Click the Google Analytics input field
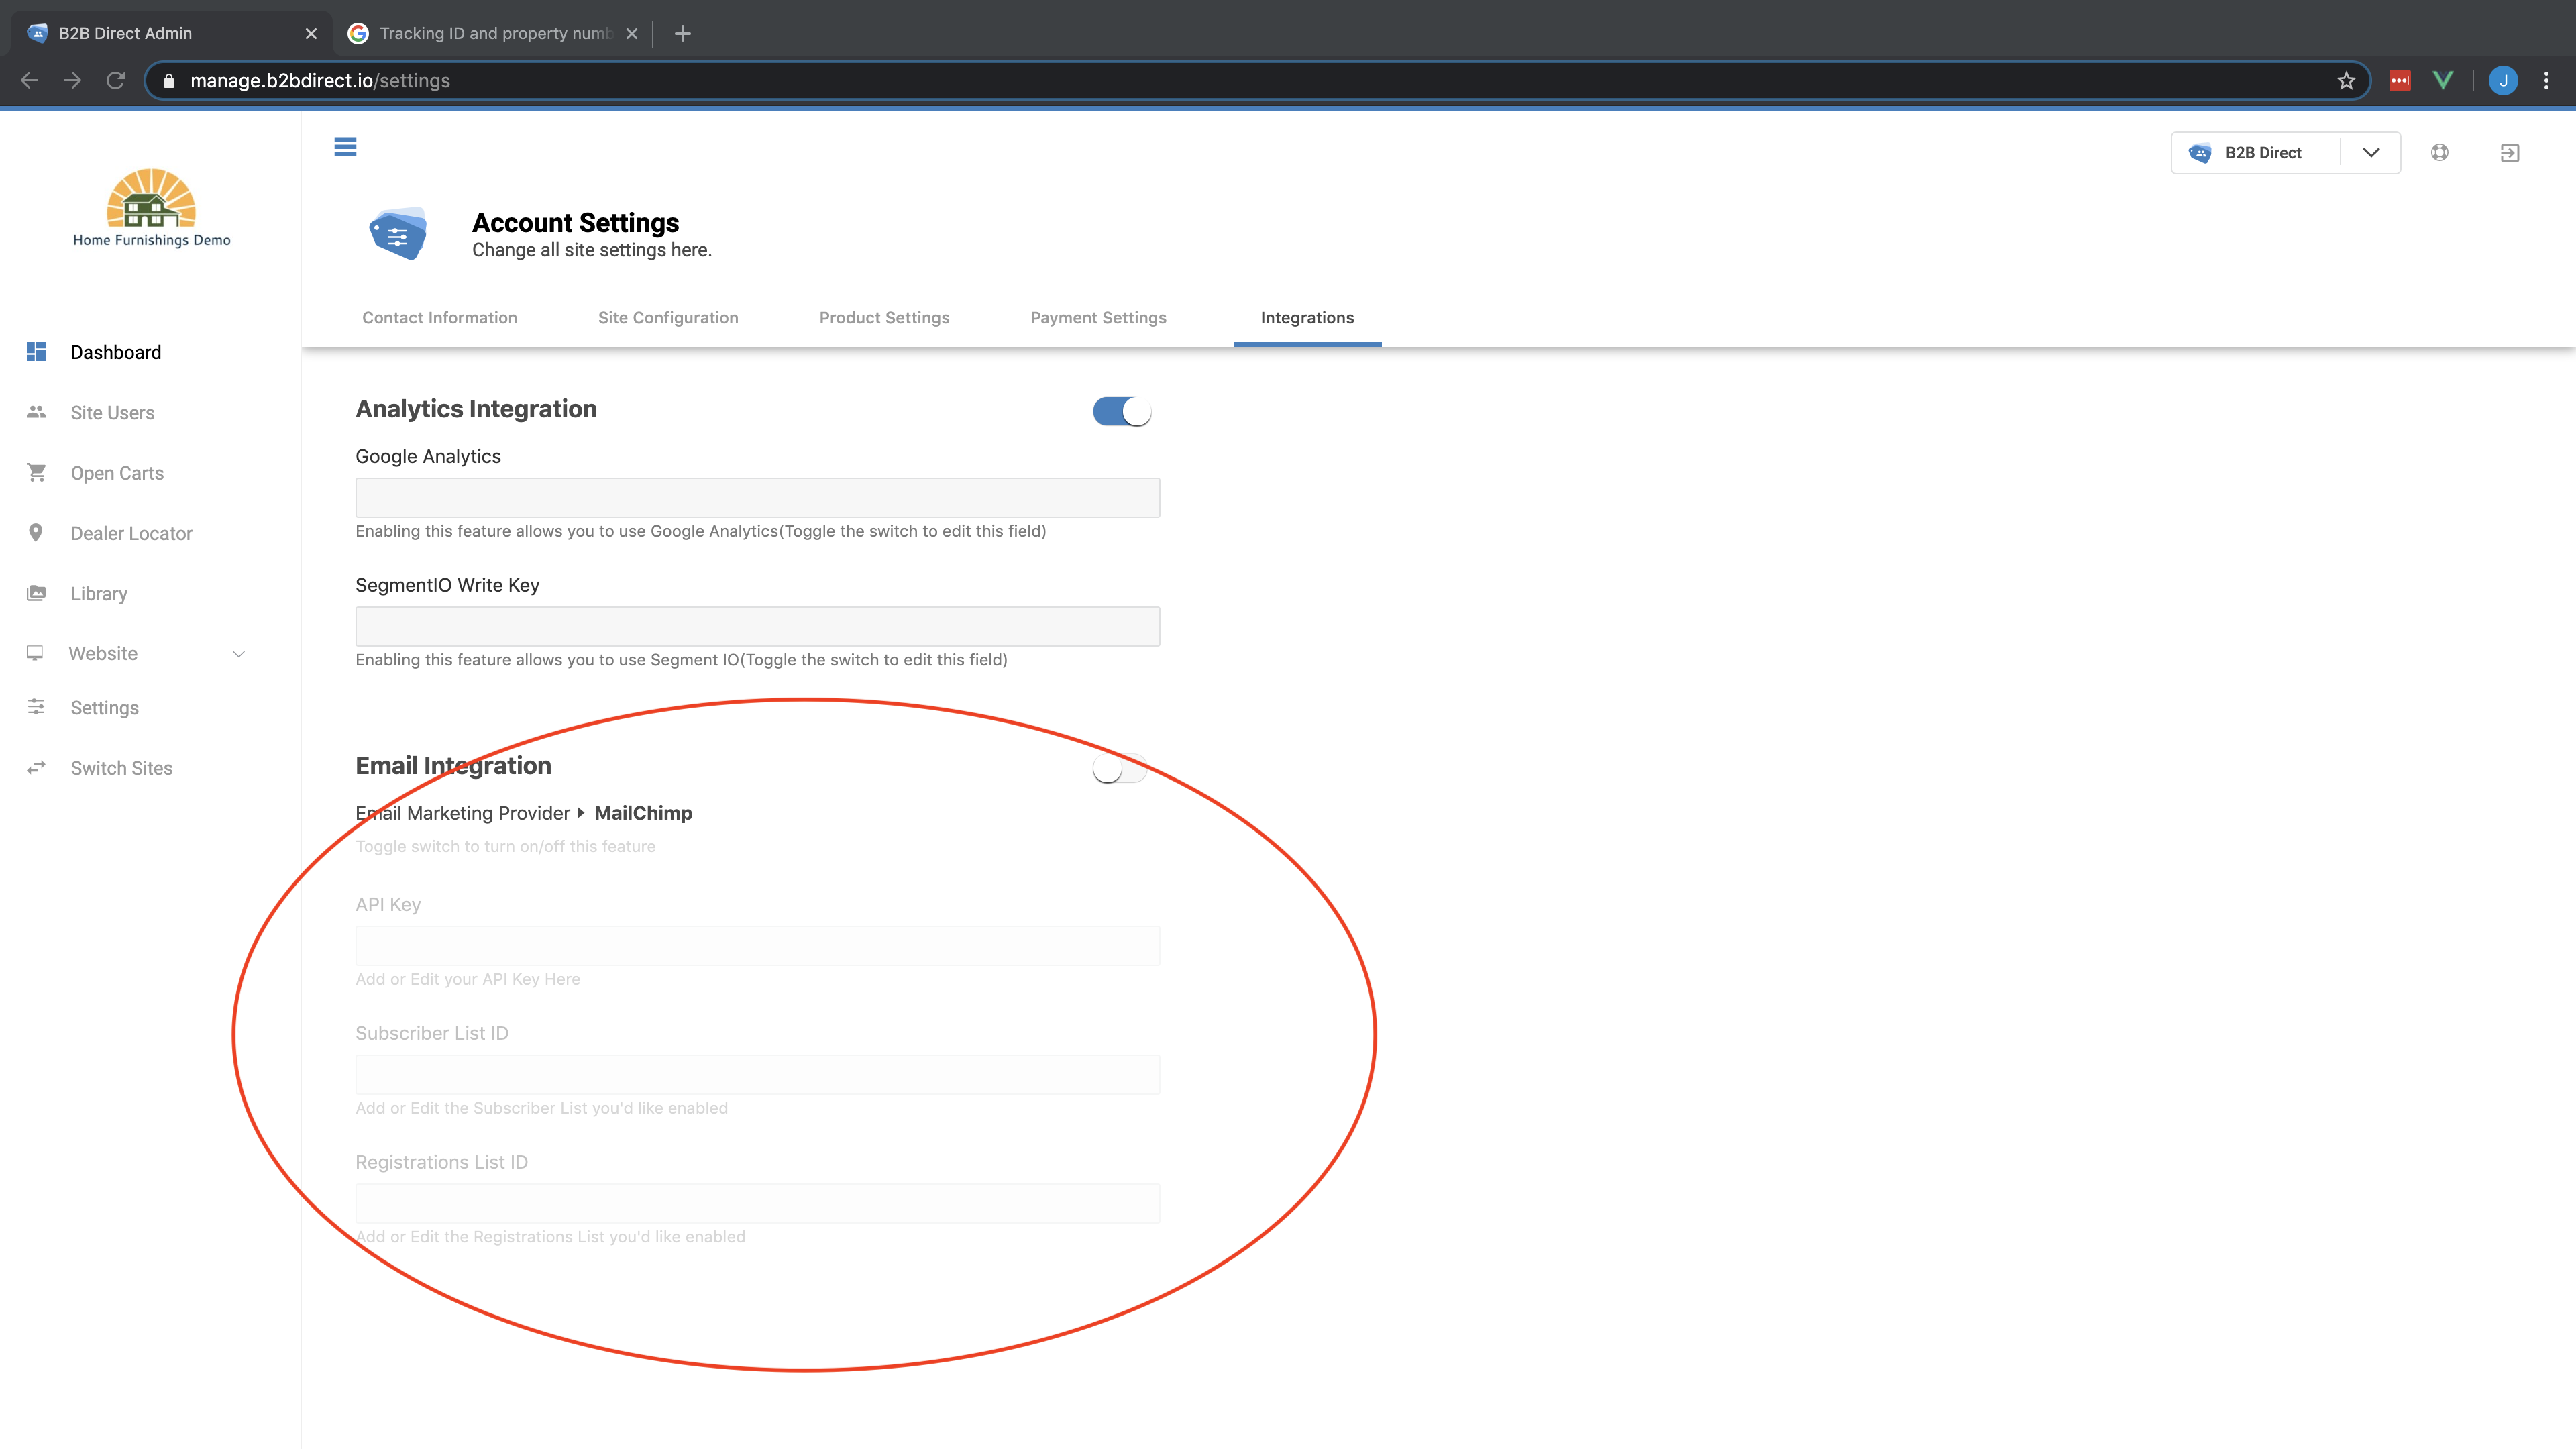Viewport: 2576px width, 1449px height. click(757, 497)
